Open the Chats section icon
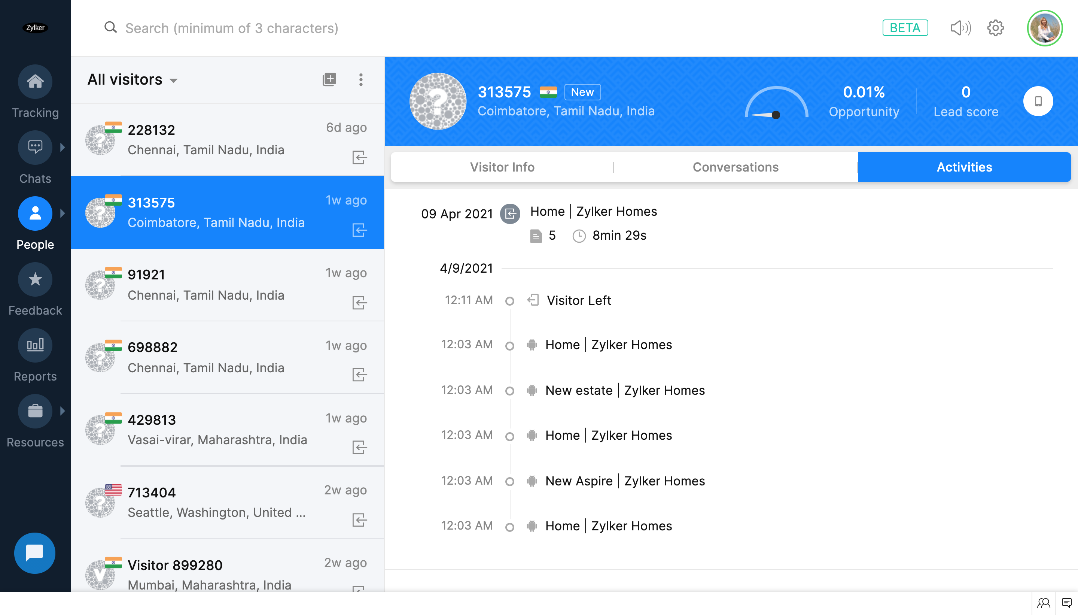This screenshot has width=1078, height=615. pyautogui.click(x=35, y=147)
